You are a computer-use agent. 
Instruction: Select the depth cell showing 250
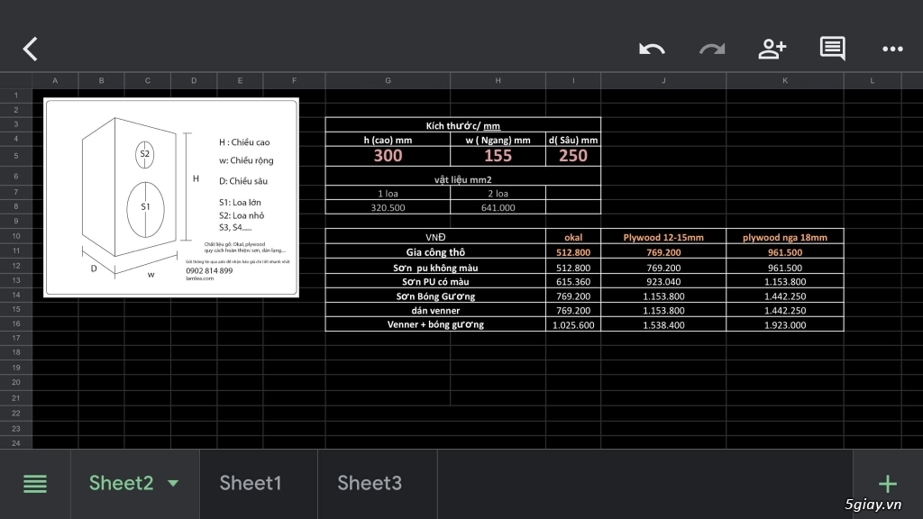(573, 156)
